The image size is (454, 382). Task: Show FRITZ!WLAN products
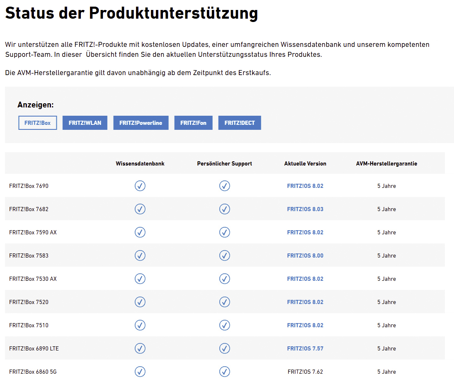tap(85, 123)
